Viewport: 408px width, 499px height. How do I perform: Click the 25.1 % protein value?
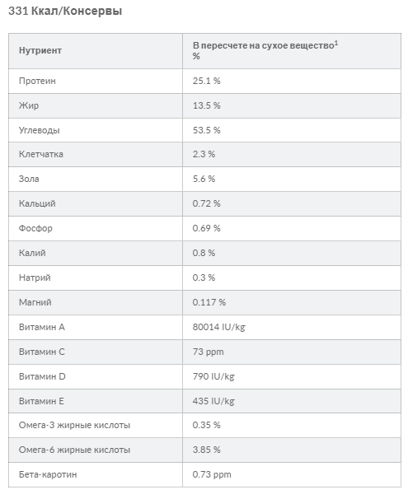tap(206, 81)
